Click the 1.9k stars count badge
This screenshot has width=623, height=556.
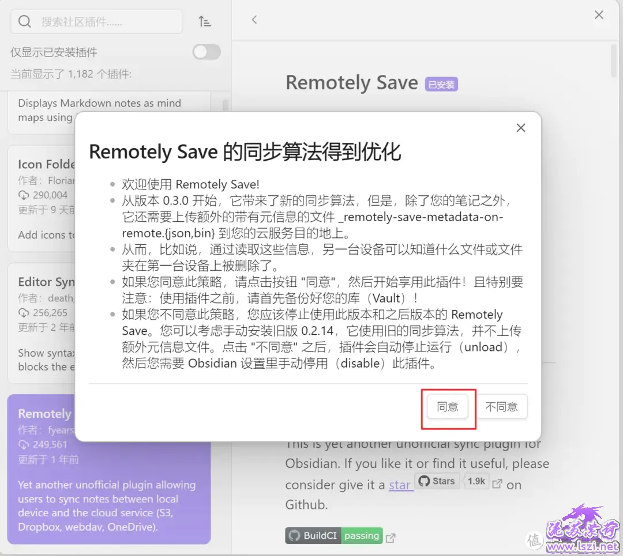476,481
